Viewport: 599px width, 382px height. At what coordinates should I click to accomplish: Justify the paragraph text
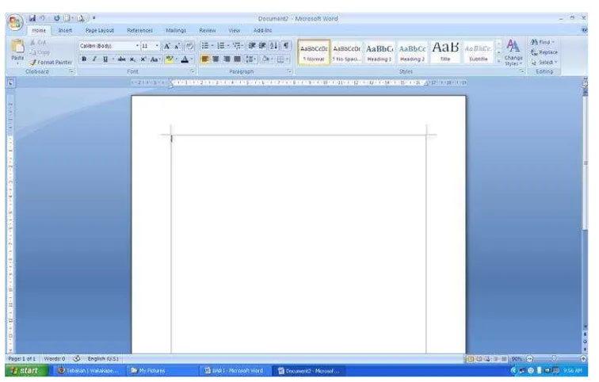(x=237, y=59)
